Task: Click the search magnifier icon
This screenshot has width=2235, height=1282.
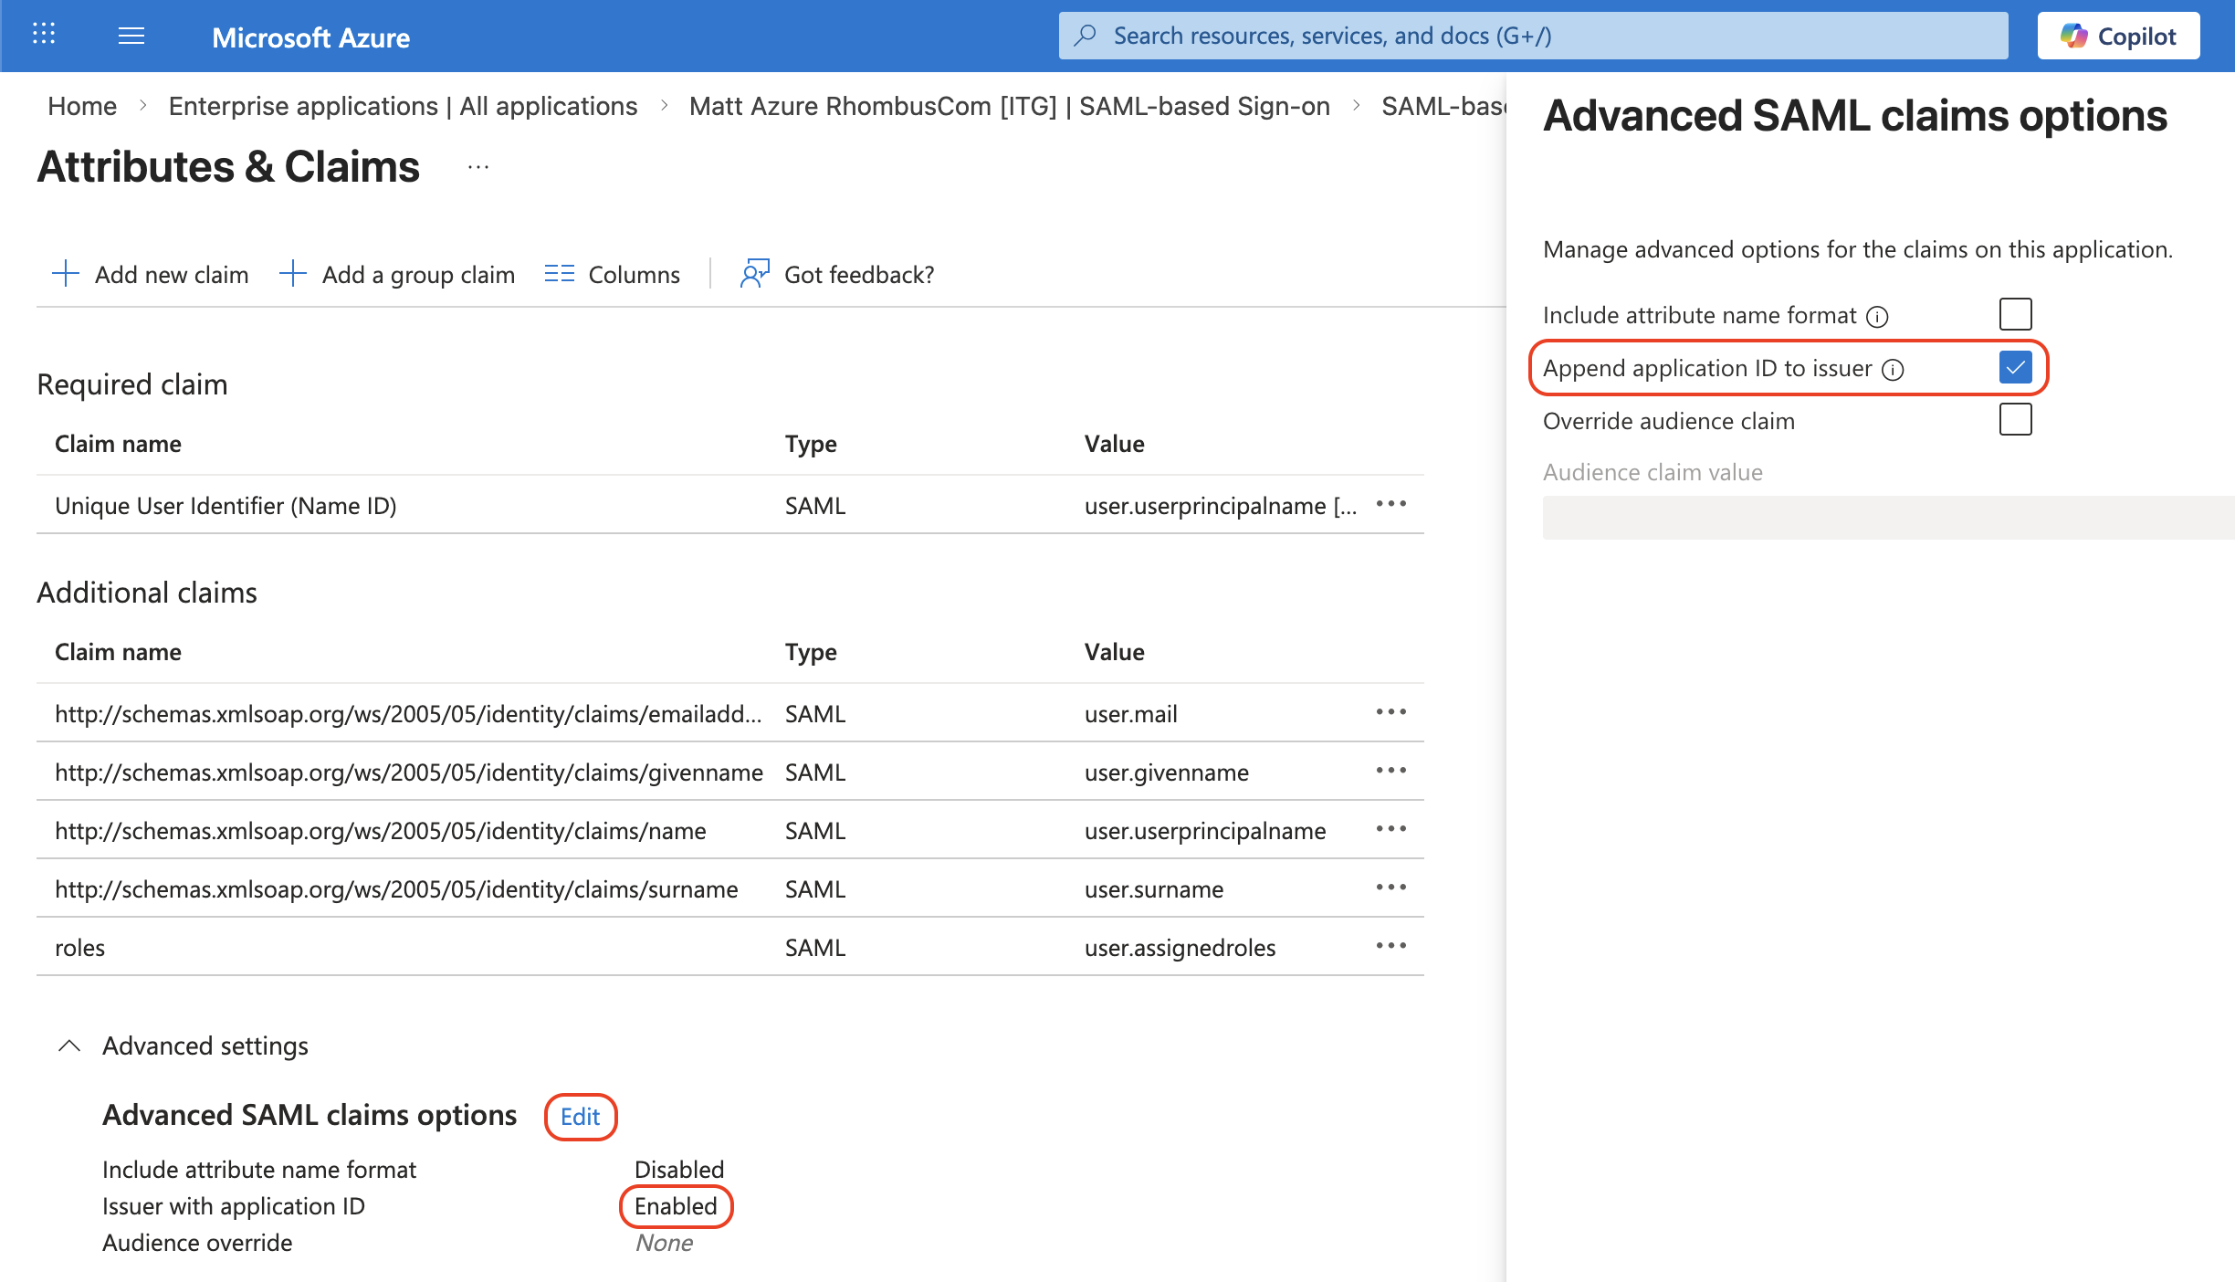Action: click(1085, 36)
